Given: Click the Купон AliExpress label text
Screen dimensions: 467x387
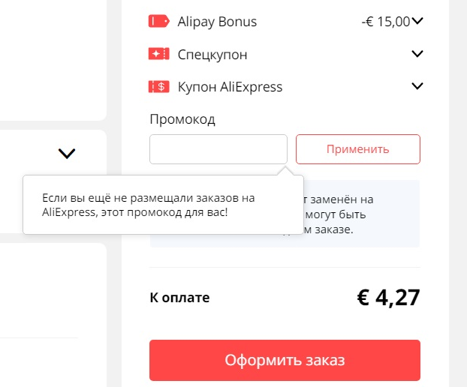Looking at the screenshot, I should pos(230,87).
